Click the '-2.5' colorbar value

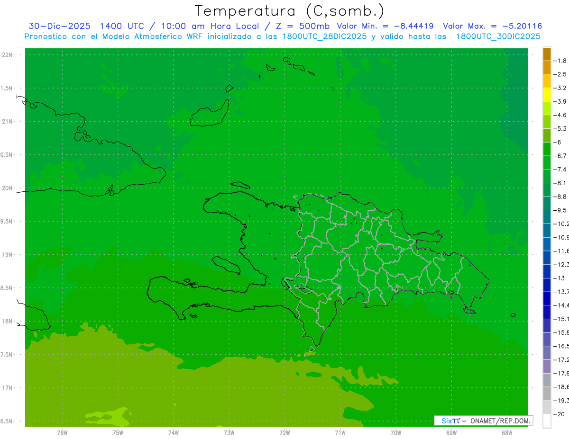pos(560,74)
